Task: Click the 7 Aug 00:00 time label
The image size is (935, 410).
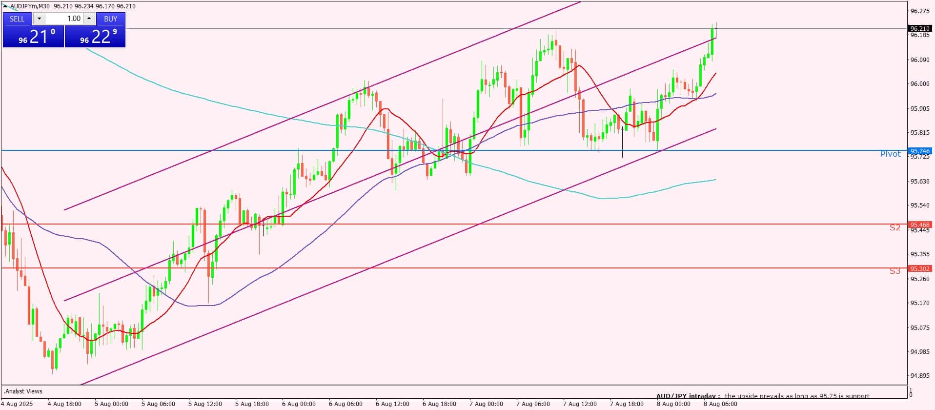Action: 486,404
